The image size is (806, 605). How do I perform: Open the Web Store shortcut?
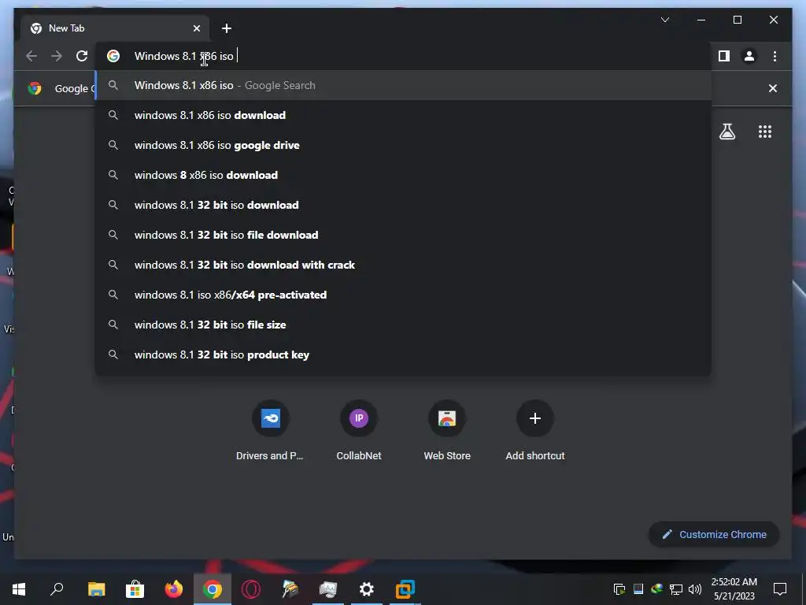coord(447,431)
